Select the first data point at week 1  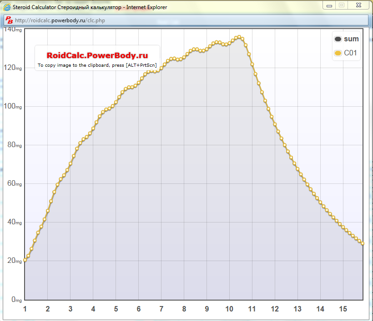pyautogui.click(x=25, y=260)
